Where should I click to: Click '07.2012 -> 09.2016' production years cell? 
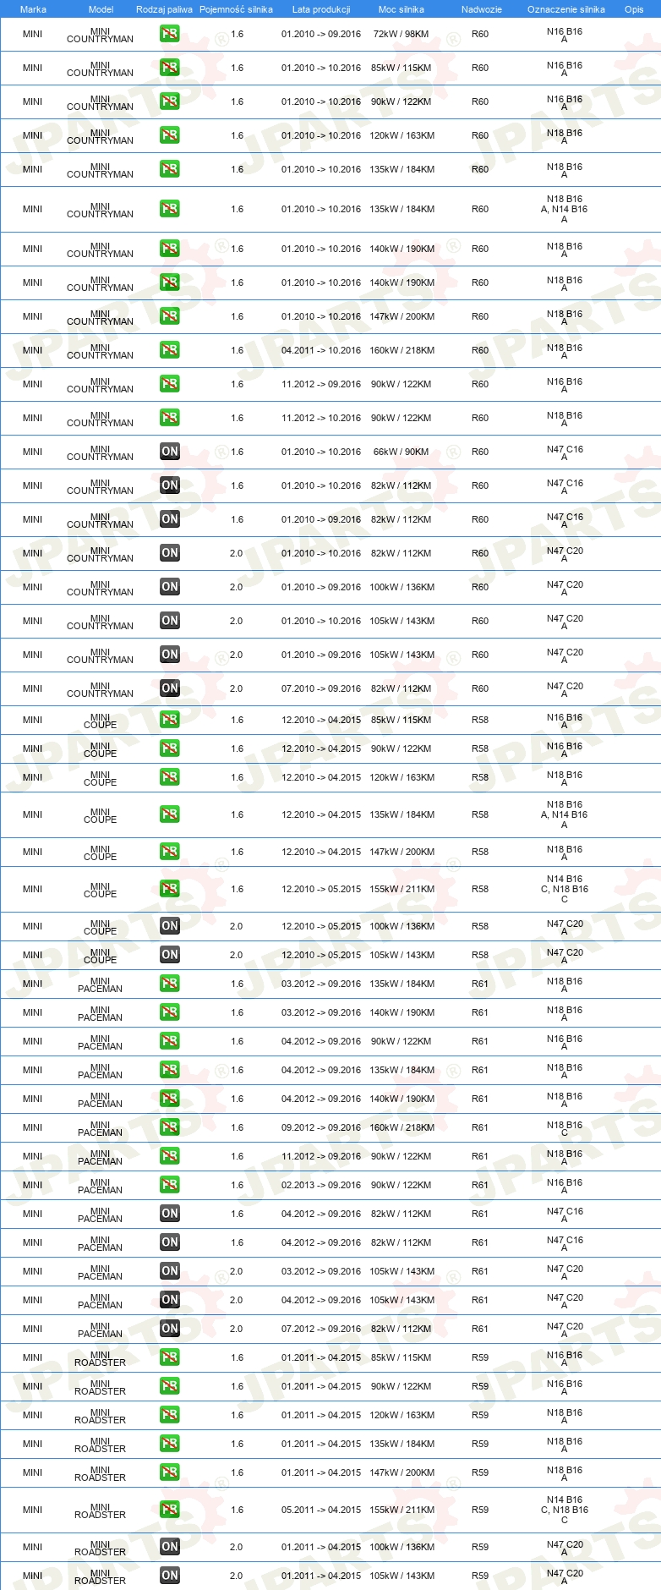point(321,1329)
